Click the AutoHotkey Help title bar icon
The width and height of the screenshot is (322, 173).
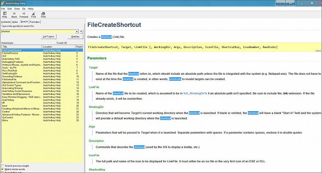(3, 3)
